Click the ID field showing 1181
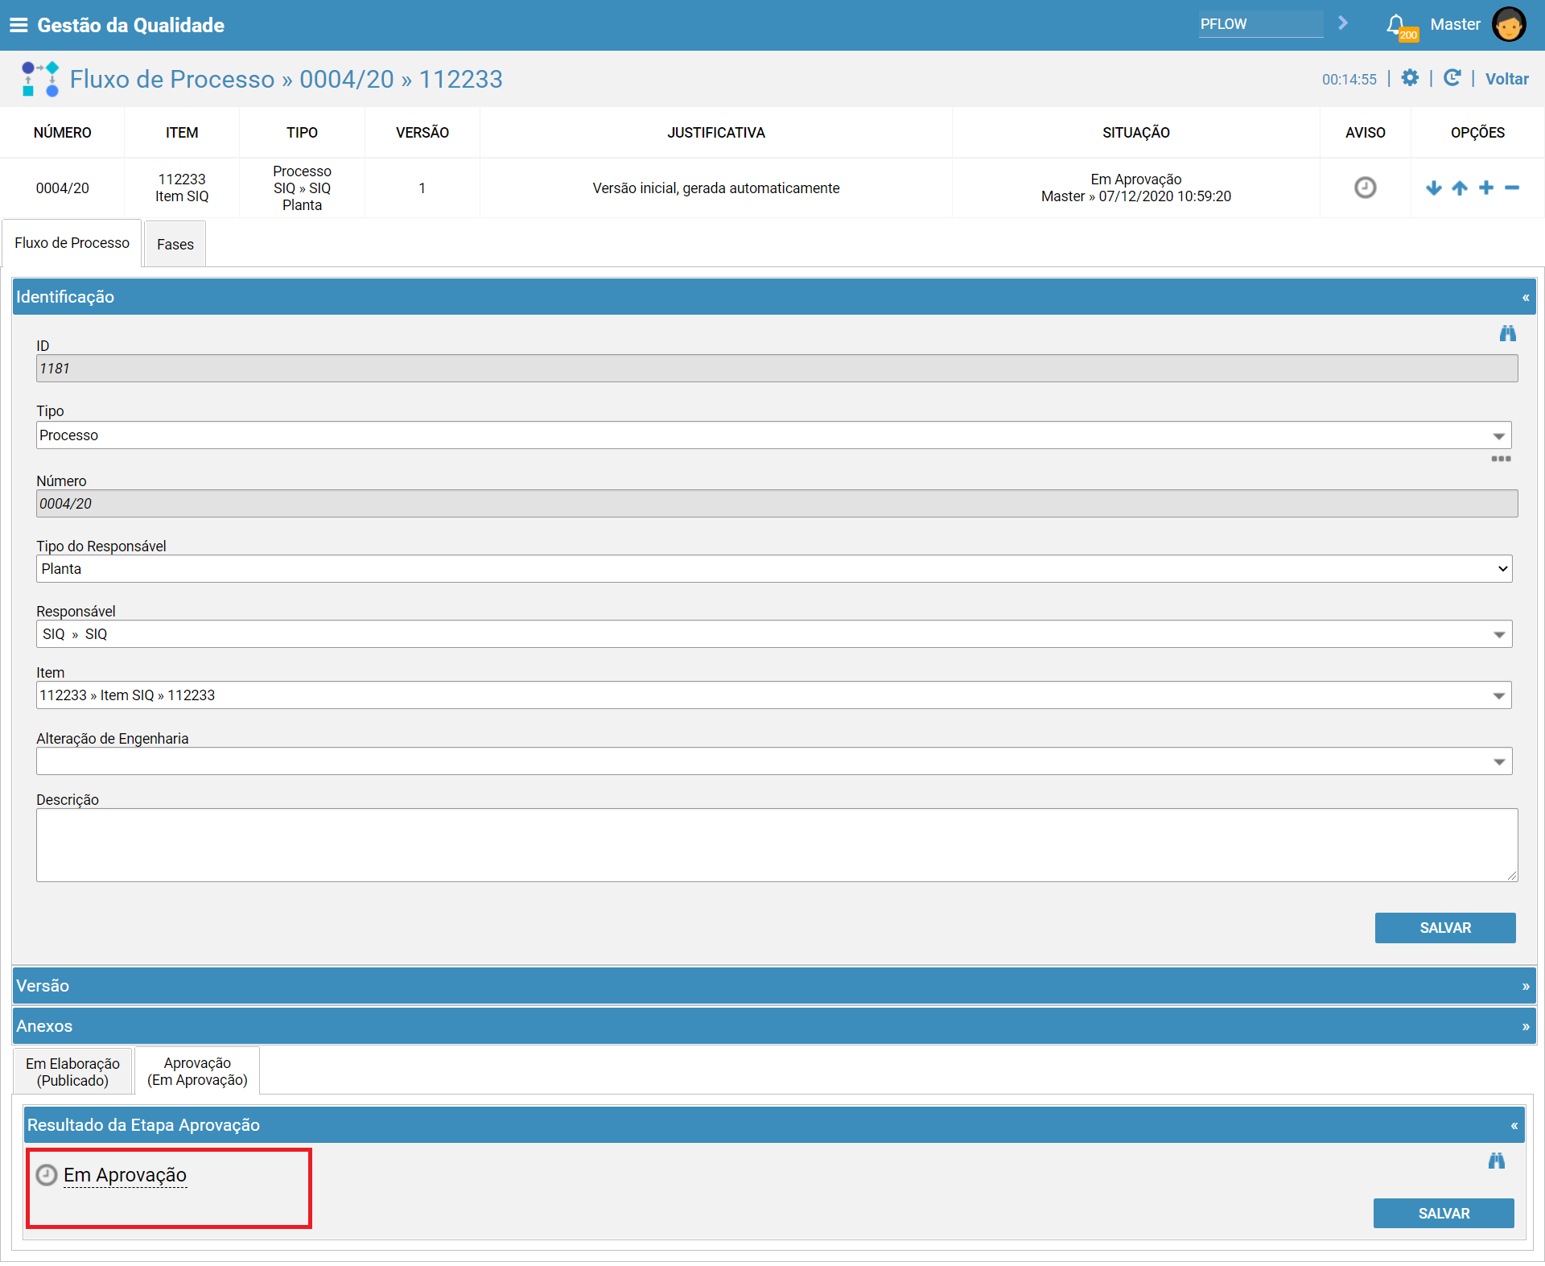 777,369
